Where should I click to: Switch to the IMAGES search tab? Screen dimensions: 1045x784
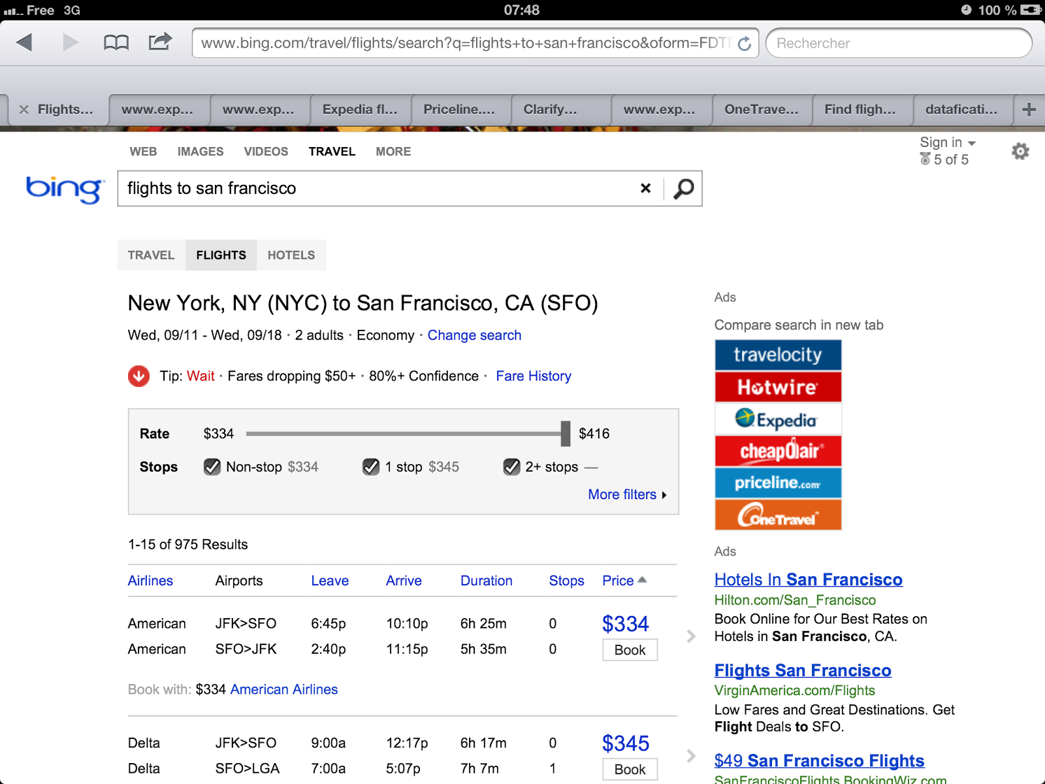point(201,152)
